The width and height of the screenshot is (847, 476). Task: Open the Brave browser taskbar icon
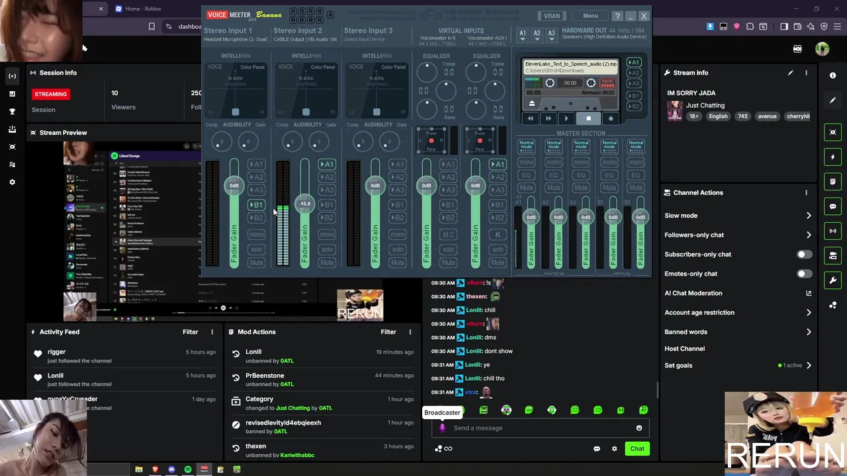tap(156, 469)
